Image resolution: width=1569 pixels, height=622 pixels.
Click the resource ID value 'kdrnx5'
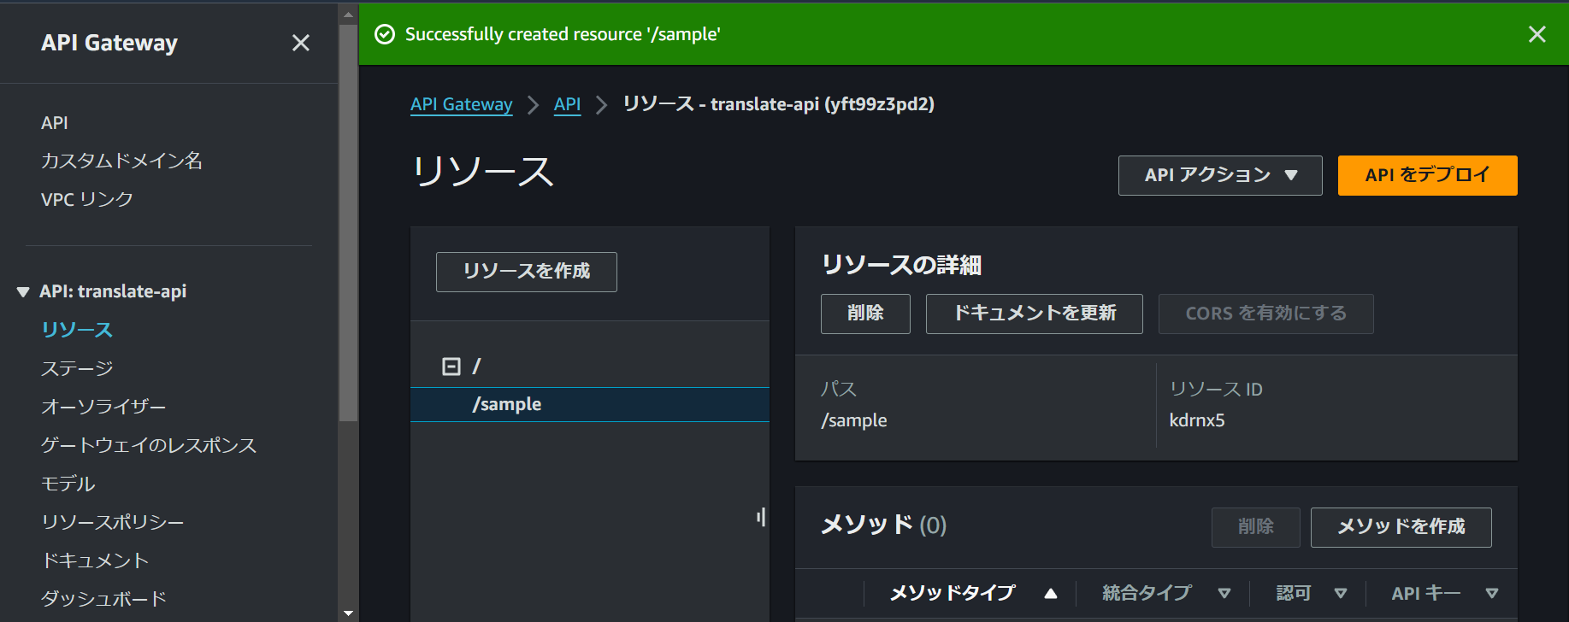point(1197,420)
